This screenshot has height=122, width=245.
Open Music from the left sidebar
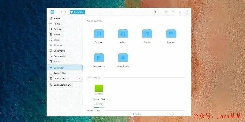(x=65, y=40)
